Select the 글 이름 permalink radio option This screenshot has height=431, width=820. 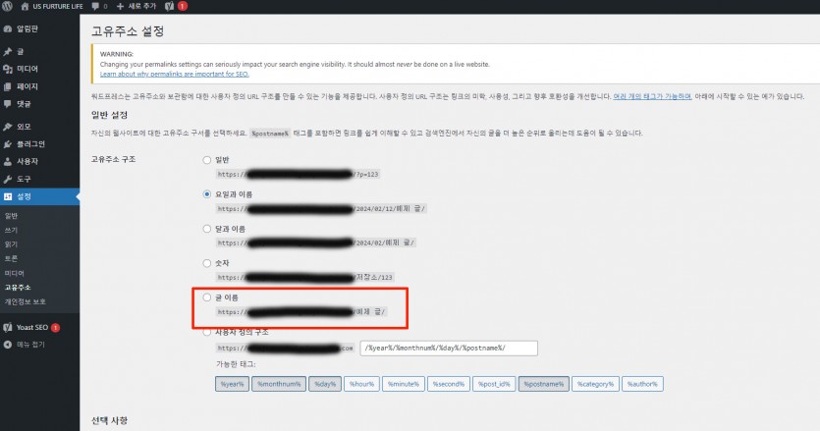pyautogui.click(x=206, y=296)
